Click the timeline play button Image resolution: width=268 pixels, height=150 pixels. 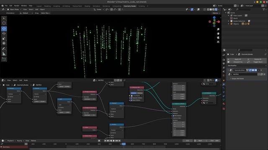tap(113, 141)
